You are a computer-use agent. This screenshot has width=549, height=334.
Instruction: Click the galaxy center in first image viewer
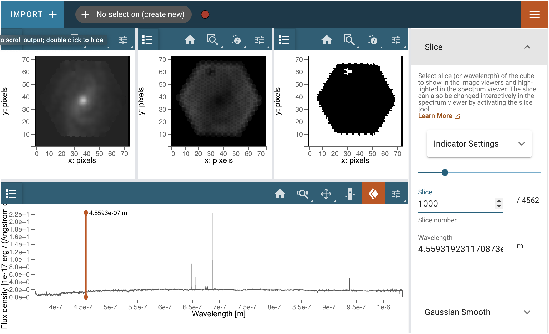83,100
